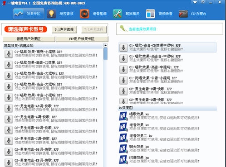
Task: Select the 01-唱歌效果-高音-中混响1.RPP row
Action: pyautogui.click(x=167, y=69)
